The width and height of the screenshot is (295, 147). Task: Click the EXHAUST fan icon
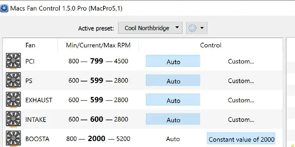(x=13, y=100)
